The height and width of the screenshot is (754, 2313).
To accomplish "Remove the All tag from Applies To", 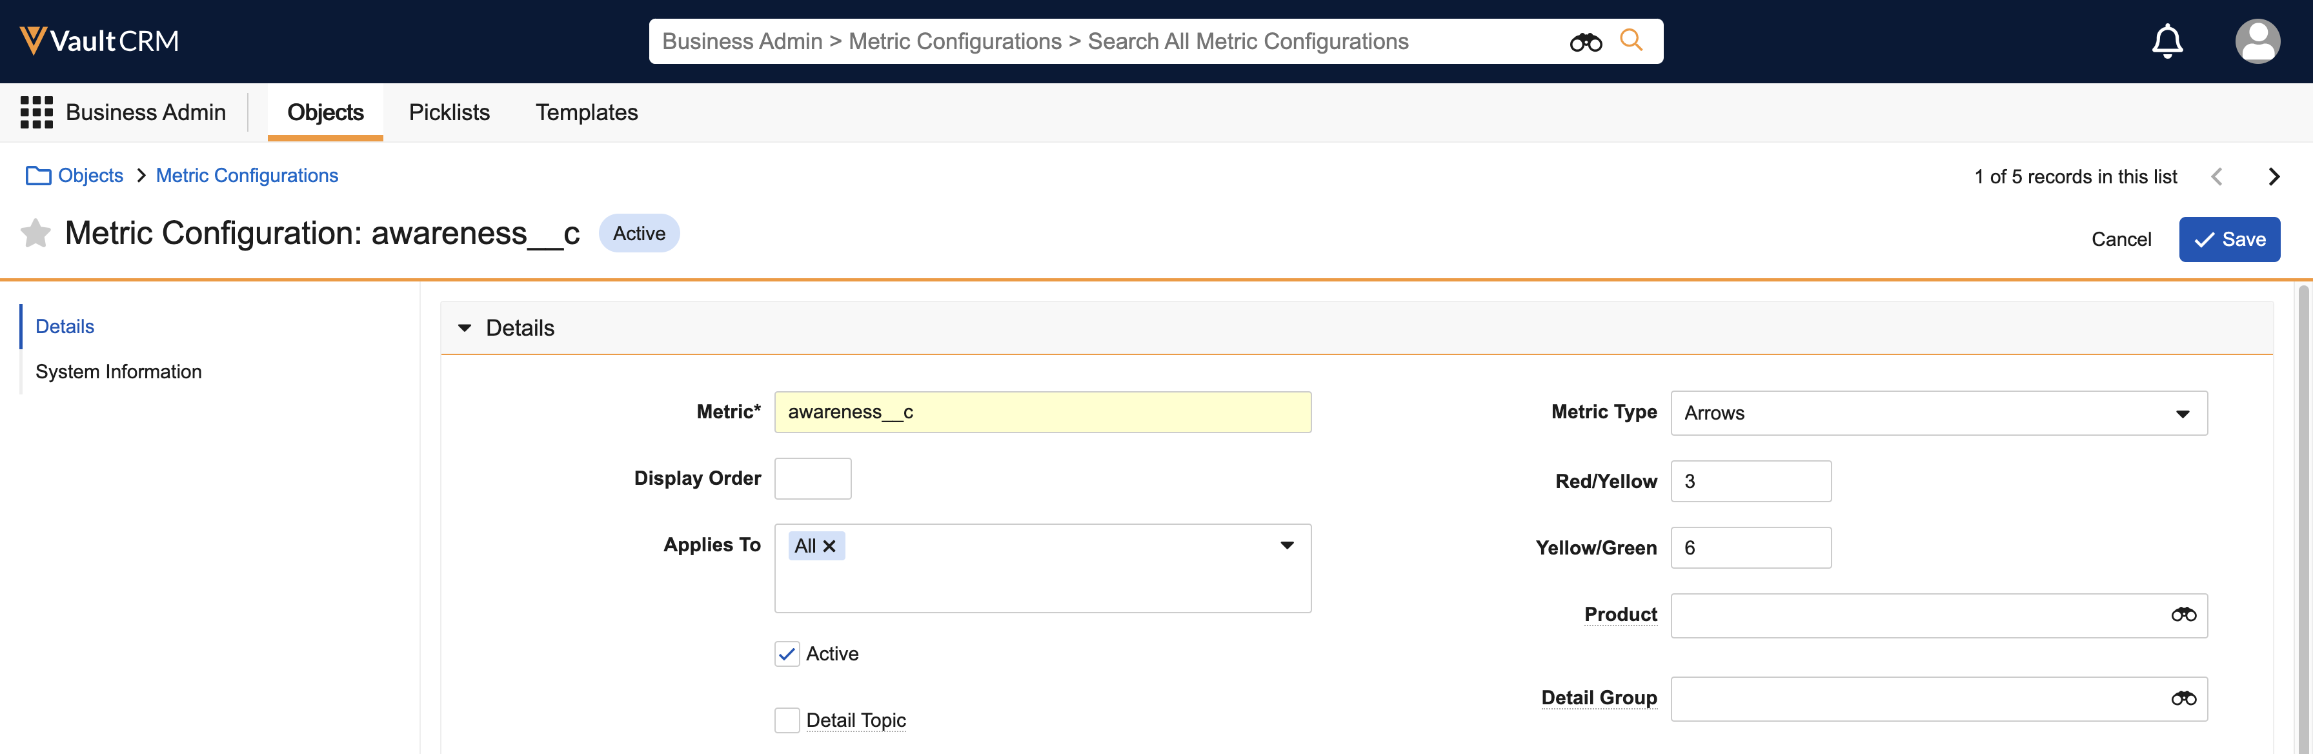I will pos(830,545).
